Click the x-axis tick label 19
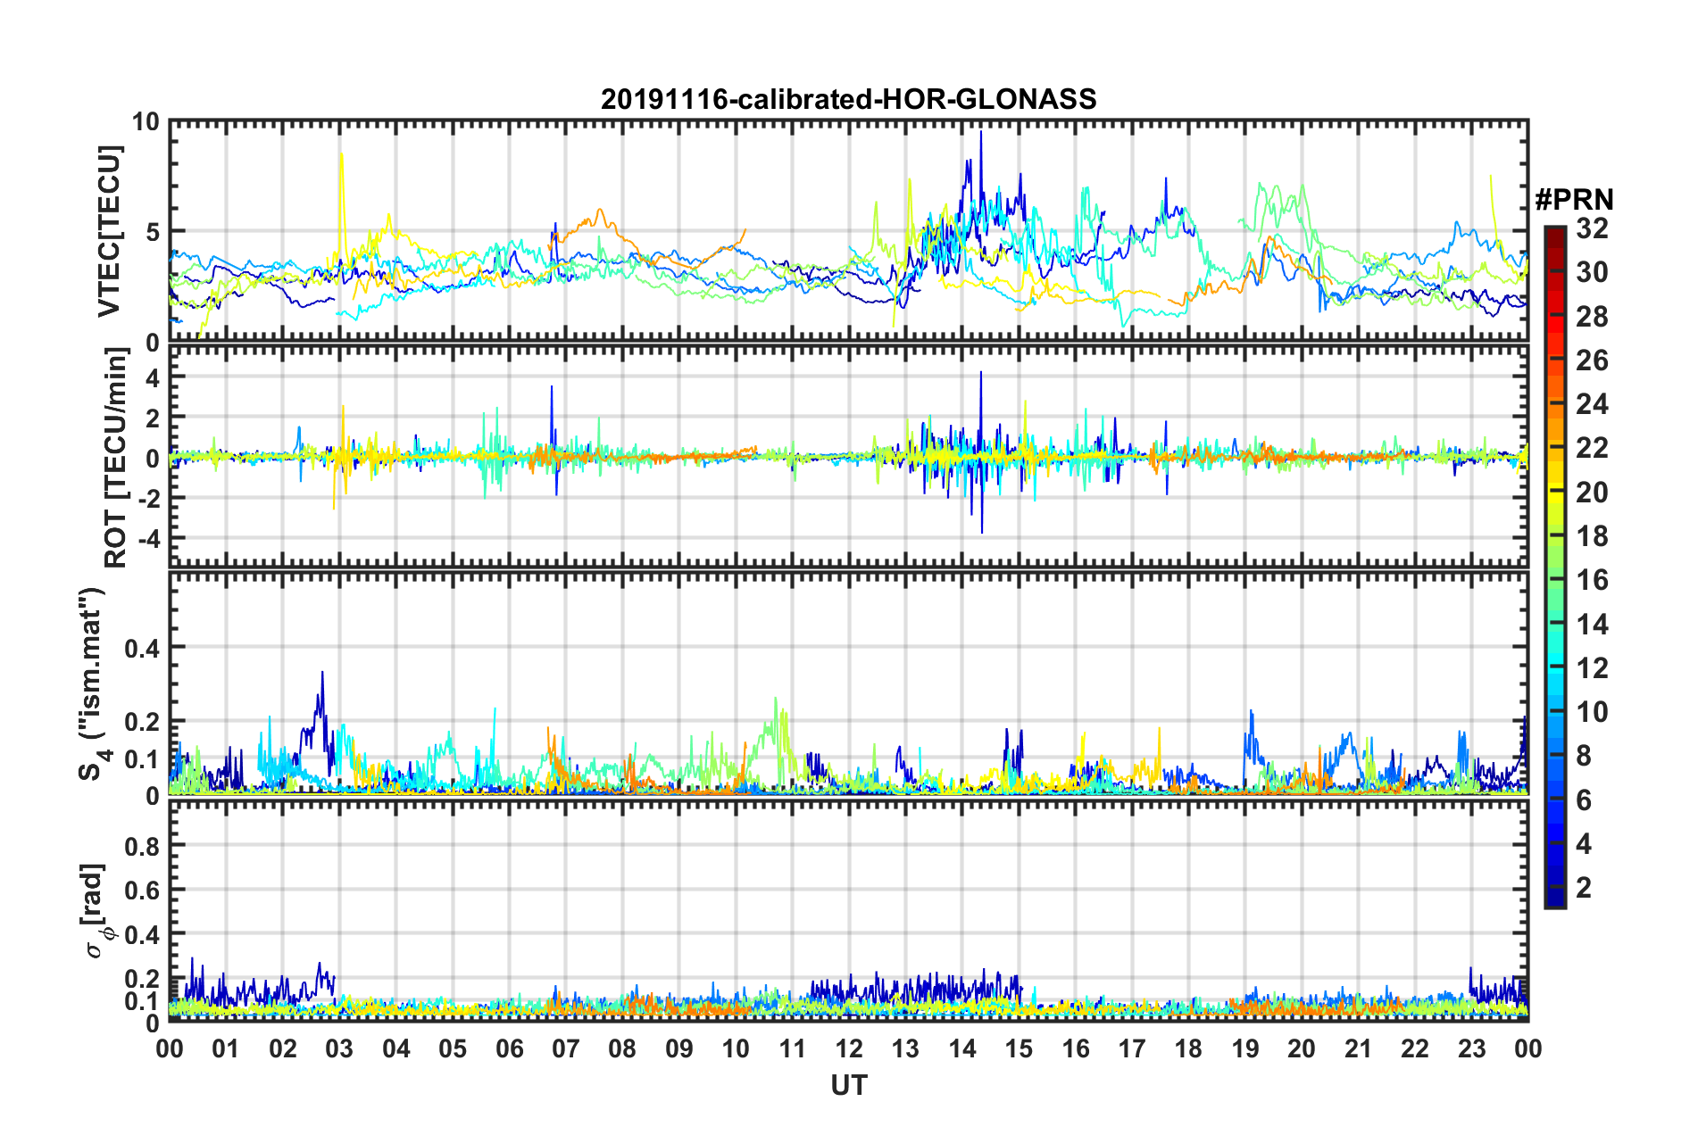 point(1245,1048)
